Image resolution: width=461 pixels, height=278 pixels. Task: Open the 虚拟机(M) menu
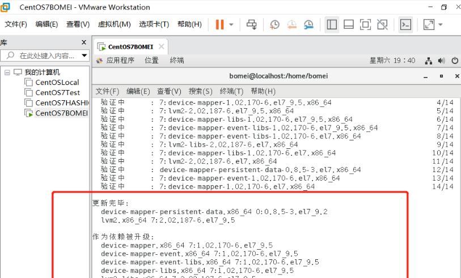(x=114, y=24)
